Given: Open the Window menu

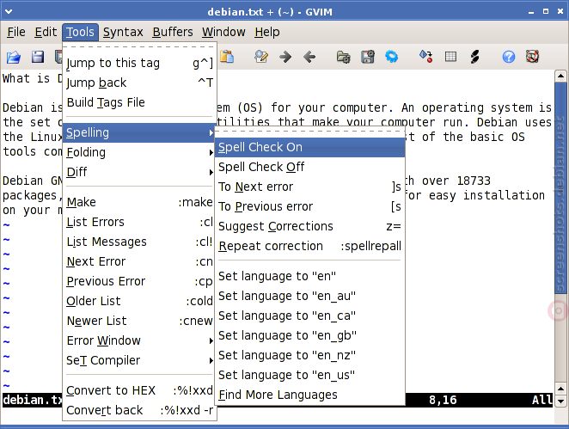Looking at the screenshot, I should (223, 32).
